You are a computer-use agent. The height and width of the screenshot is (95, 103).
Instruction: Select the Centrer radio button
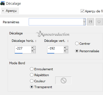coord(77,44)
